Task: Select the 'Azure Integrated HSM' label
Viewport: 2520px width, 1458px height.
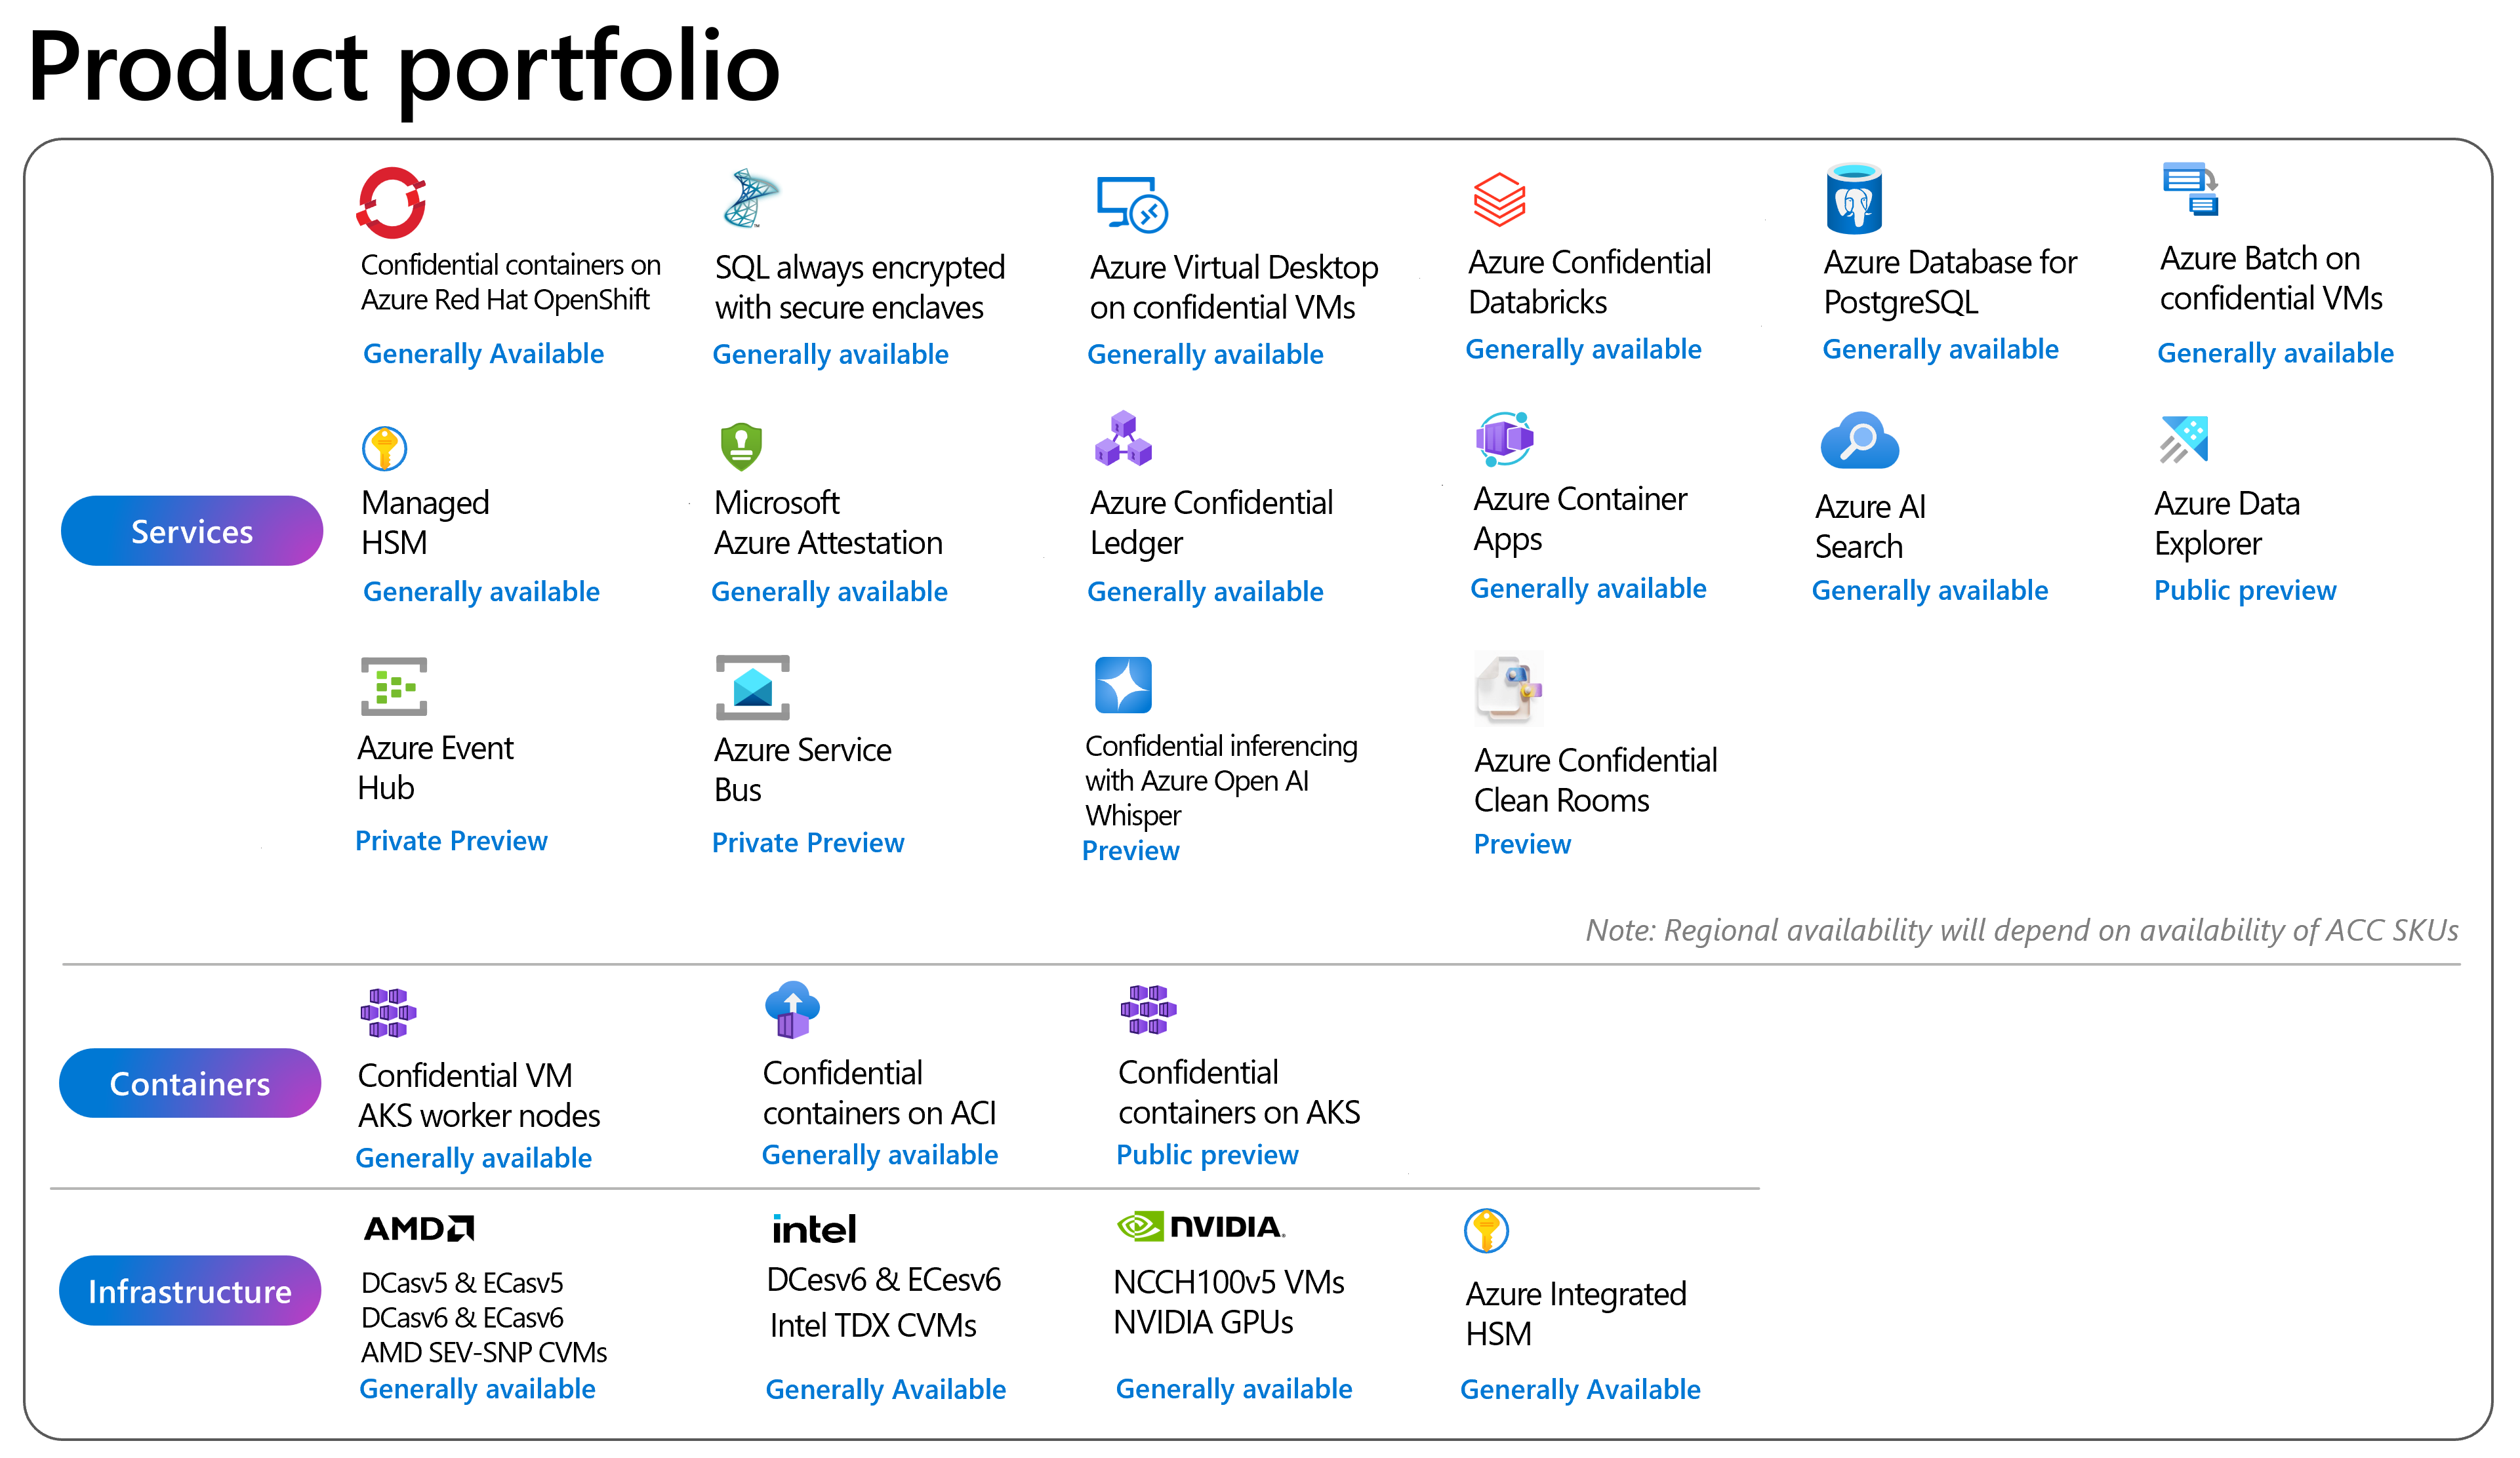Action: [x=1576, y=1314]
